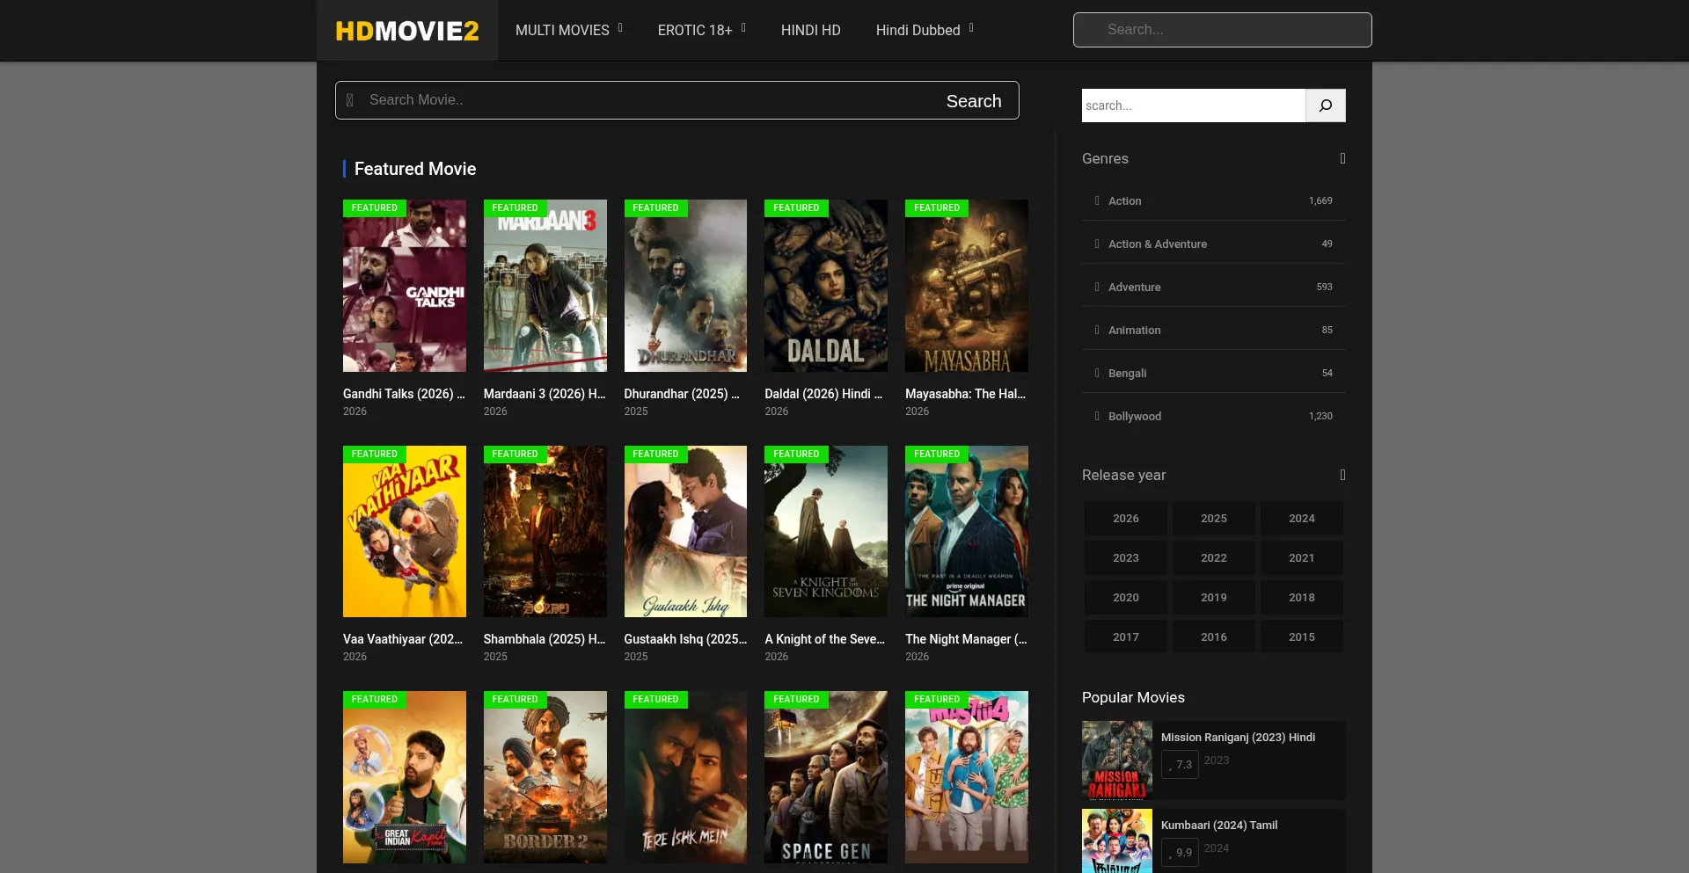The width and height of the screenshot is (1689, 873).
Task: Click the large Search button
Action: (x=974, y=101)
